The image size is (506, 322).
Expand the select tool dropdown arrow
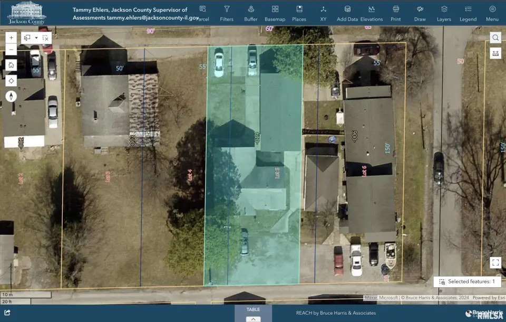click(36, 38)
